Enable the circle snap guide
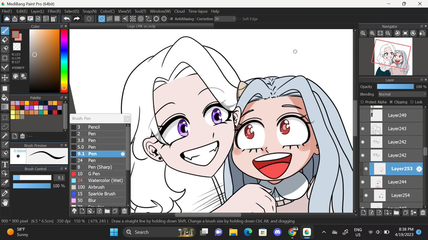 click(x=141, y=19)
